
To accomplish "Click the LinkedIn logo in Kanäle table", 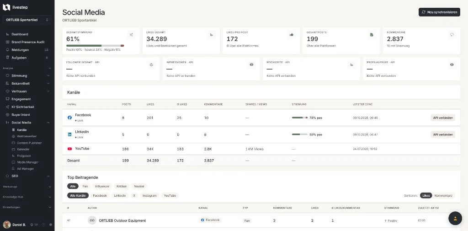I will coord(69,134).
